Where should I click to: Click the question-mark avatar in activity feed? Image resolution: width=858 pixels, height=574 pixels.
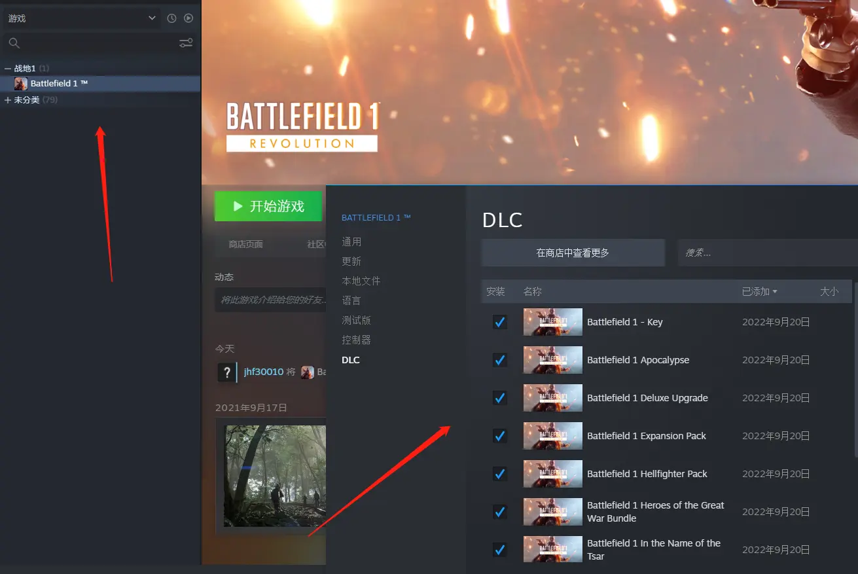coord(226,372)
